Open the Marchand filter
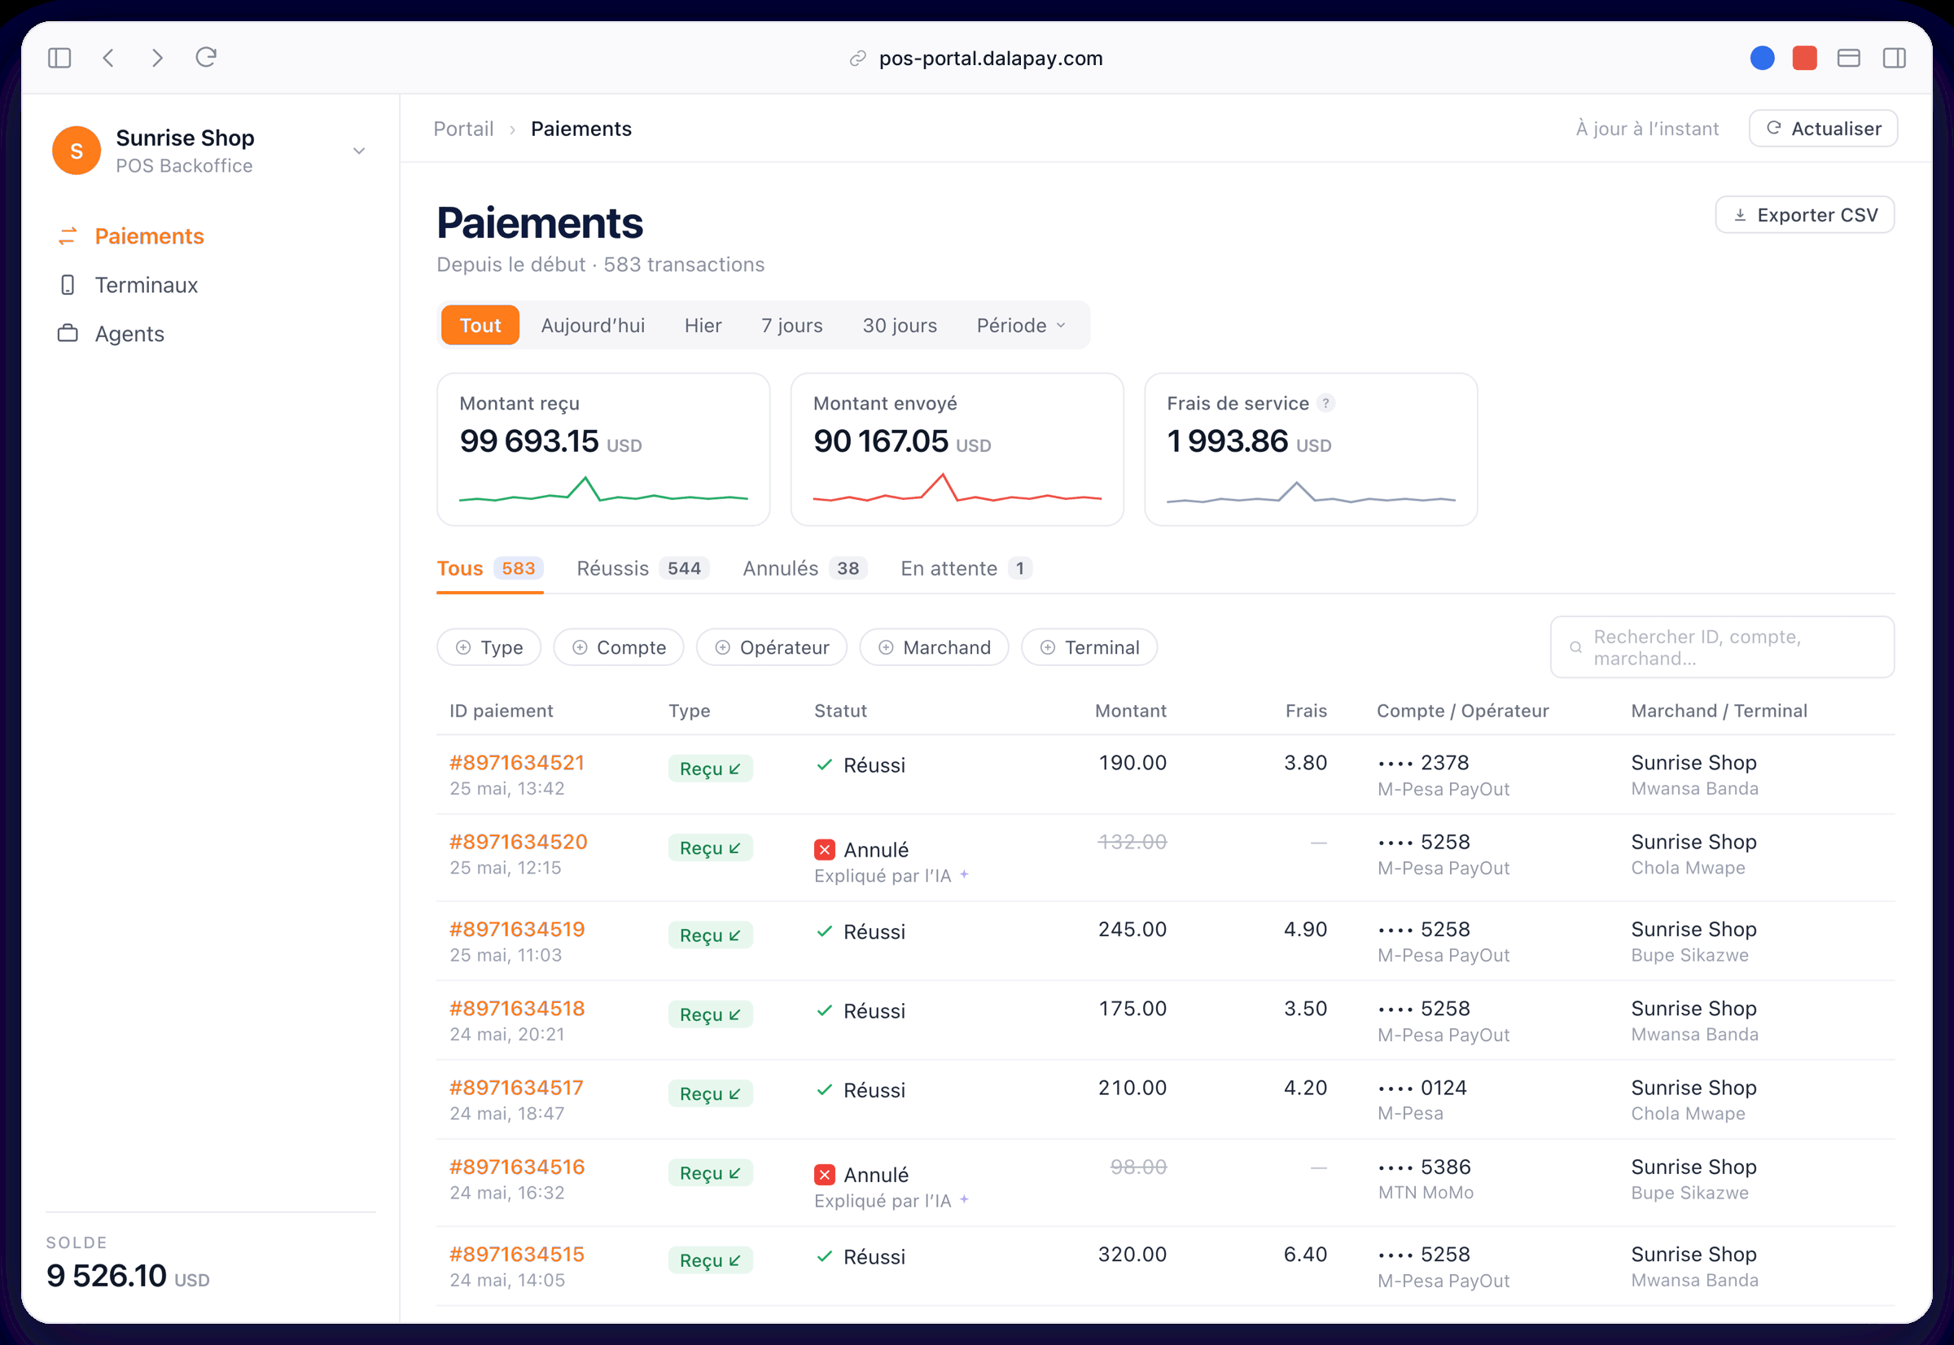 (x=935, y=647)
